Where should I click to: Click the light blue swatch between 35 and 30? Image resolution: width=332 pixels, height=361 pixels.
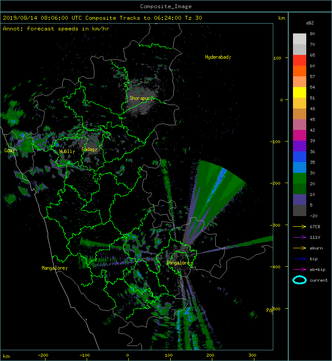tap(299, 168)
